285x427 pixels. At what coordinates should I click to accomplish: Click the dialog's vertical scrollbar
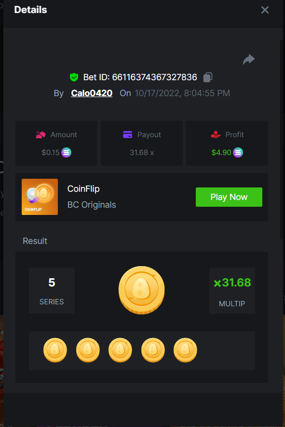click(282, 140)
